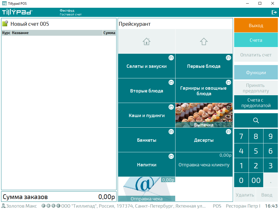Click the Сумма column header
Image resolution: width=279 pixels, height=209 pixels.
tap(109, 33)
